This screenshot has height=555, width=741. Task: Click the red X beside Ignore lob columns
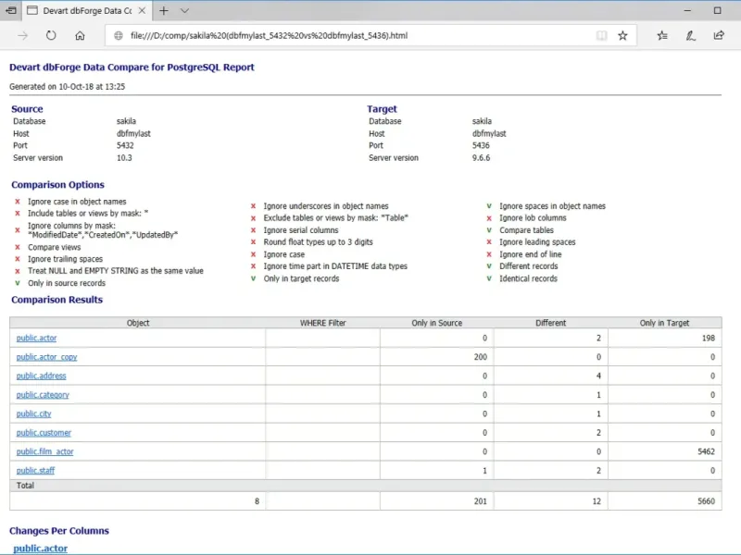489,218
